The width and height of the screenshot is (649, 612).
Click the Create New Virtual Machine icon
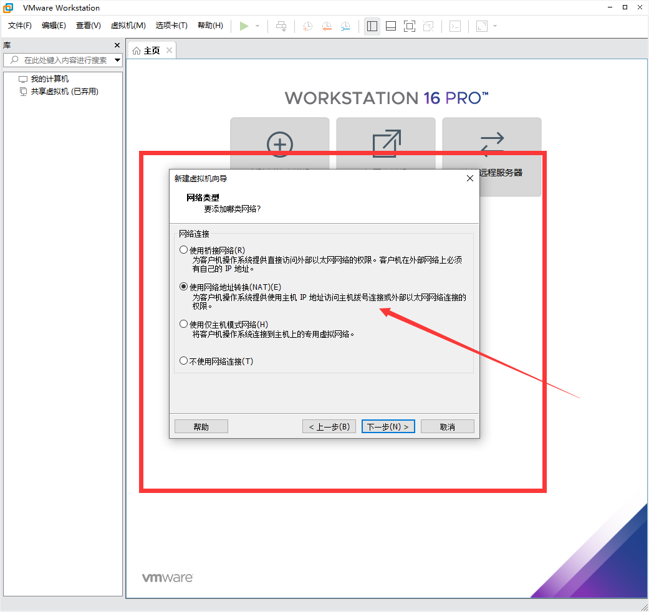pos(280,145)
